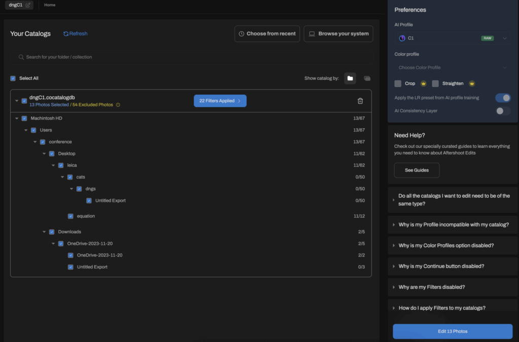Viewport: 519px width, 342px height.
Task: Click the edit icon beside dngC1 title
Action: (28, 5)
